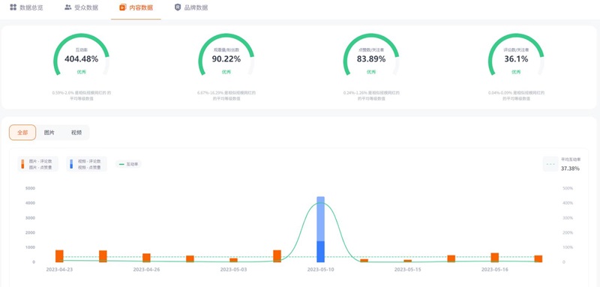
Task: Toggle the 互动率 line legend
Action: 128,164
